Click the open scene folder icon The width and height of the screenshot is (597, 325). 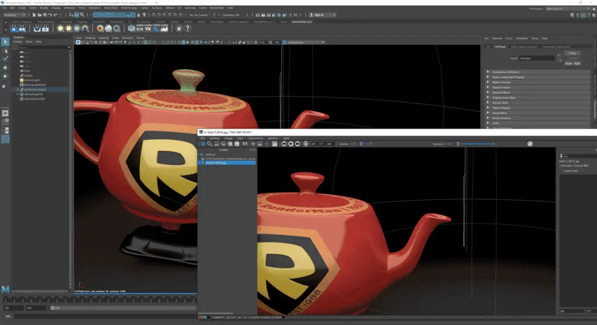click(39, 15)
